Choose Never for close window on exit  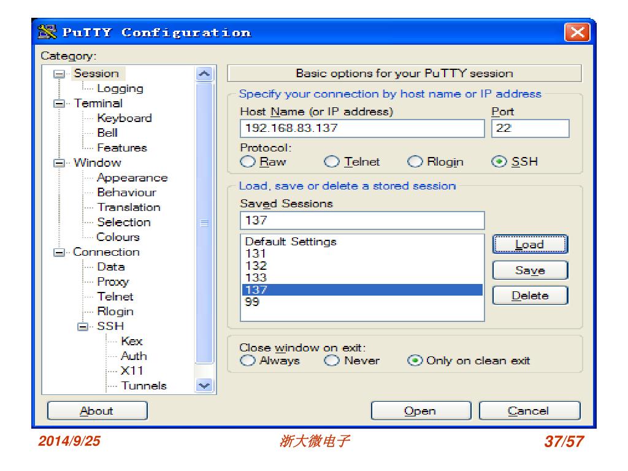[332, 361]
